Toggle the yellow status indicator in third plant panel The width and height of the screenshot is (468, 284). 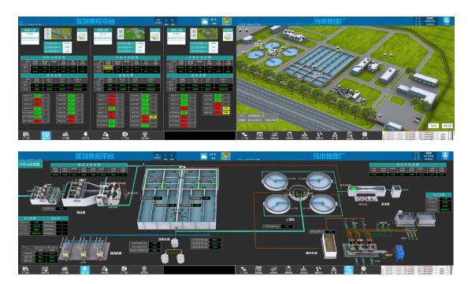(226, 109)
